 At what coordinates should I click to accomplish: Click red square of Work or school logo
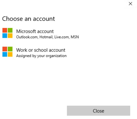pos(5,49)
